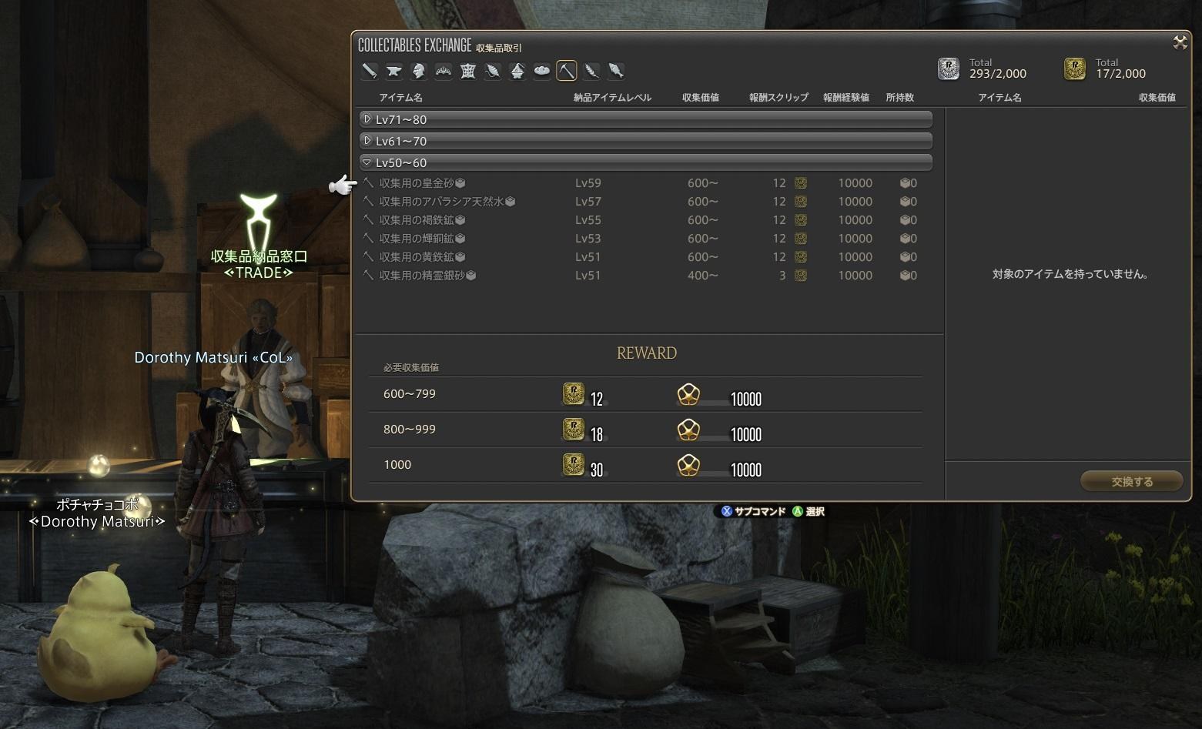Screen dimensions: 1202x729
Task: Click the scrip icon in the Lv57 row
Action: [x=801, y=202]
